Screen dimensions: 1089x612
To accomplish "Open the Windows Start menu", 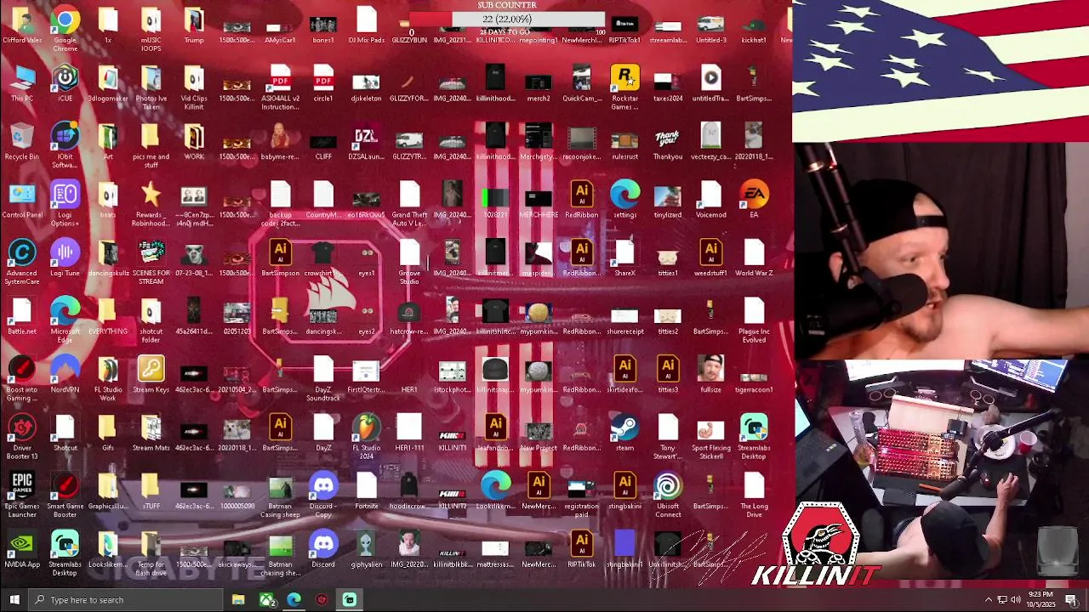I will coord(14,600).
